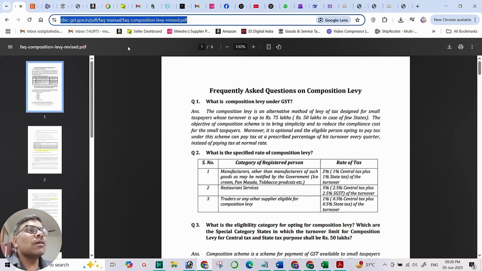
Task: Open a new browser tab
Action: click(418, 6)
